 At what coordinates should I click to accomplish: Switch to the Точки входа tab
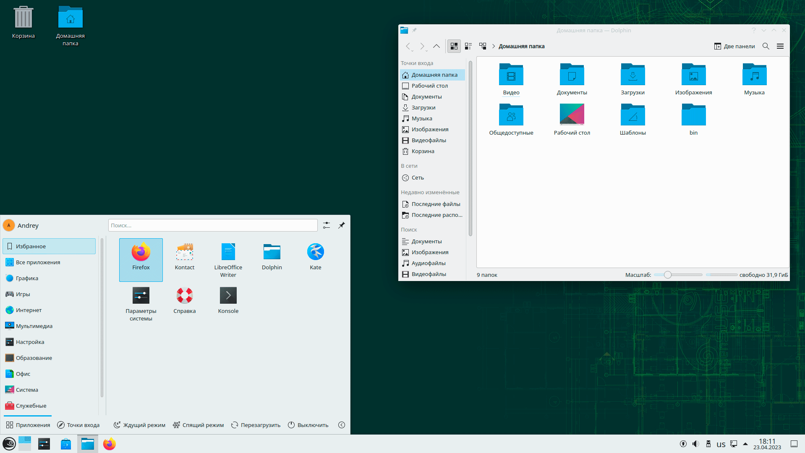(x=78, y=425)
